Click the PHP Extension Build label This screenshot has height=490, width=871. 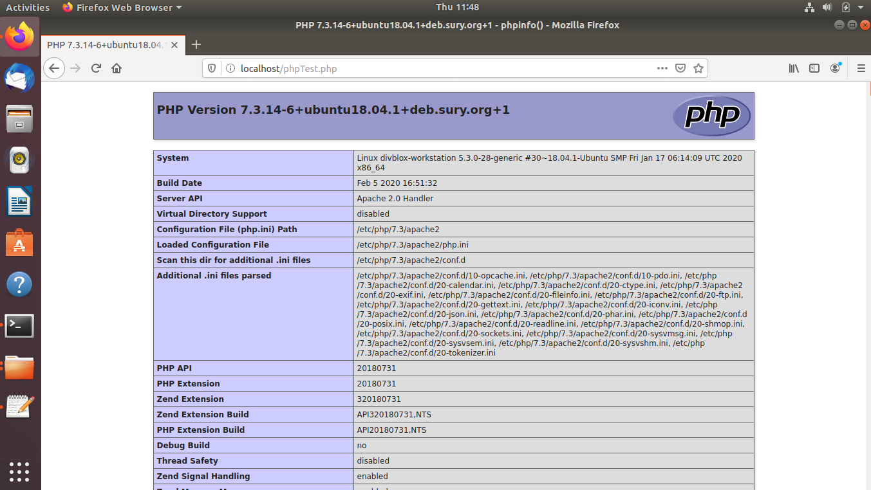(201, 430)
